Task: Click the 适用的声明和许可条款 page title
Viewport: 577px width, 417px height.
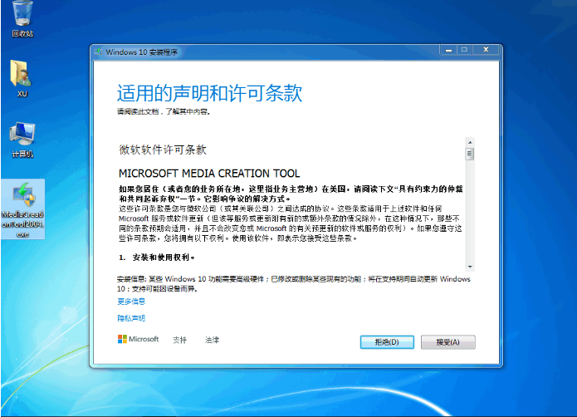Action: [x=209, y=91]
